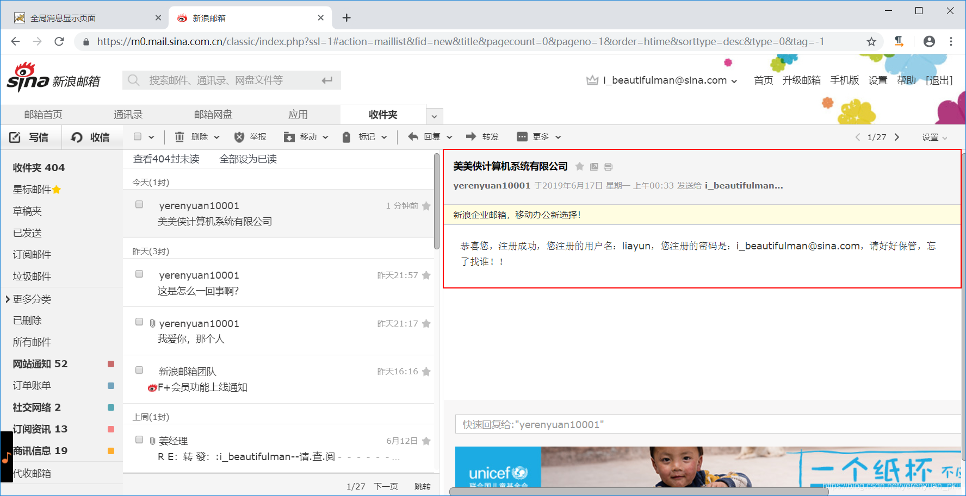The image size is (966, 496).
Task: Open the i_beautifulman@sina.com account dropdown
Action: click(x=734, y=81)
